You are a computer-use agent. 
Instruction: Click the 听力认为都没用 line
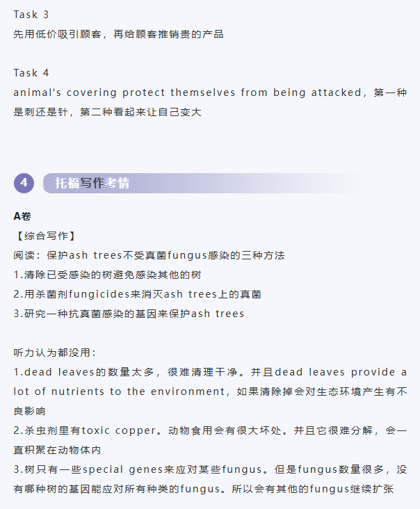(x=55, y=353)
